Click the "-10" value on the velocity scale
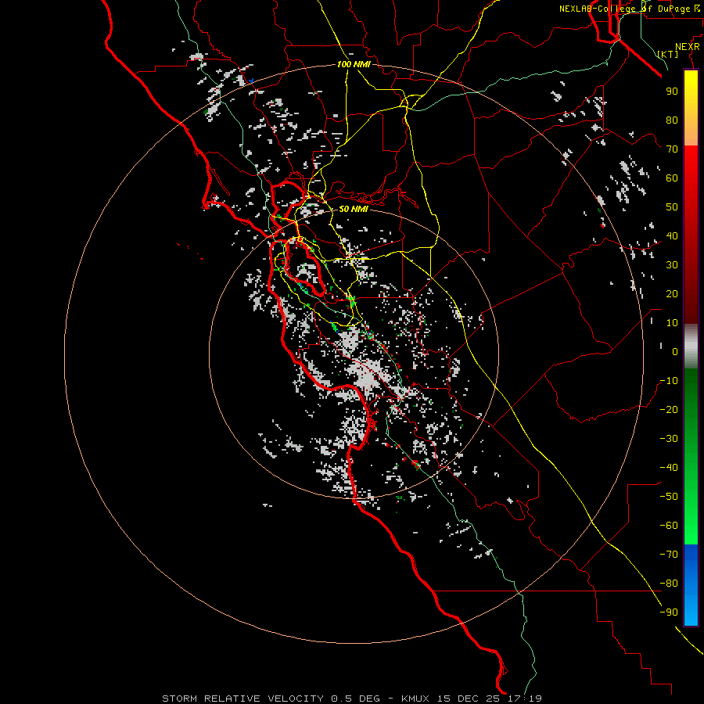The image size is (704, 704). click(669, 381)
